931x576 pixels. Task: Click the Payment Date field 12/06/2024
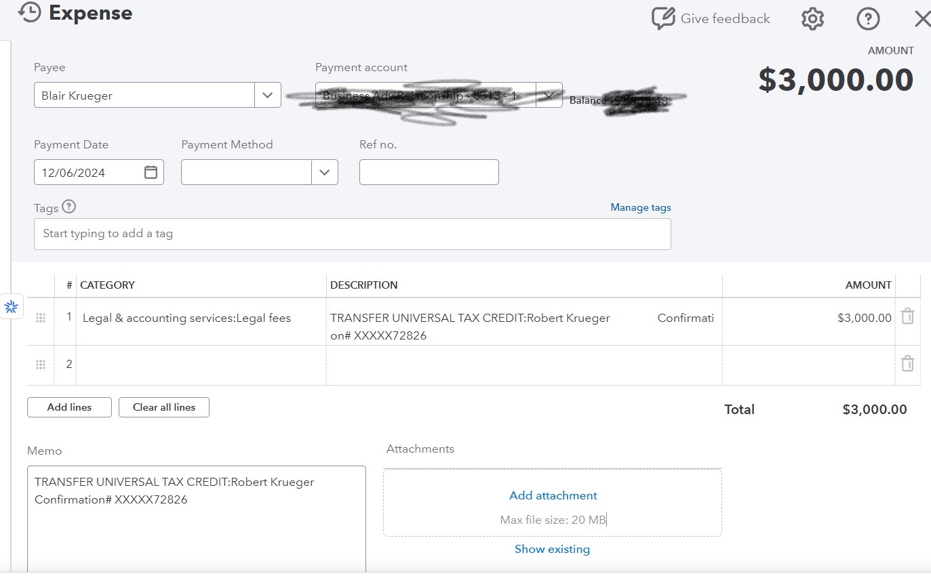click(99, 172)
